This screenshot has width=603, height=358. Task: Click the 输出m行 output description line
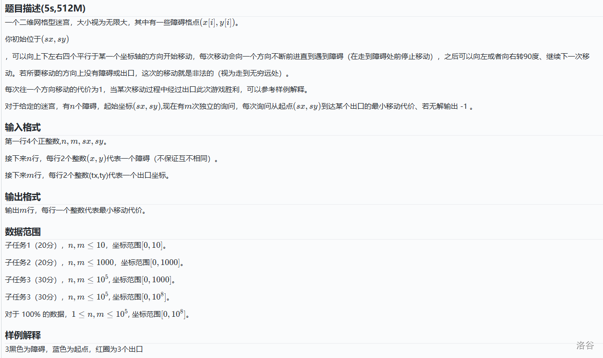tap(75, 210)
